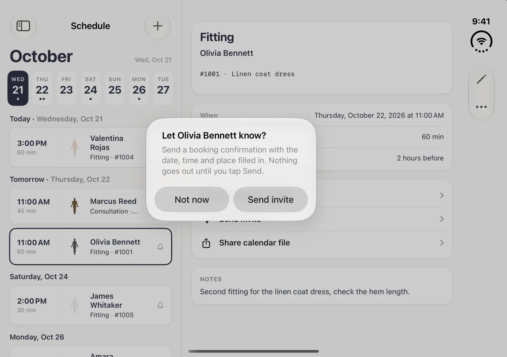The height and width of the screenshot is (357, 507).
Task: Tap bell icon on Olivia Bennett card
Action: tap(160, 247)
